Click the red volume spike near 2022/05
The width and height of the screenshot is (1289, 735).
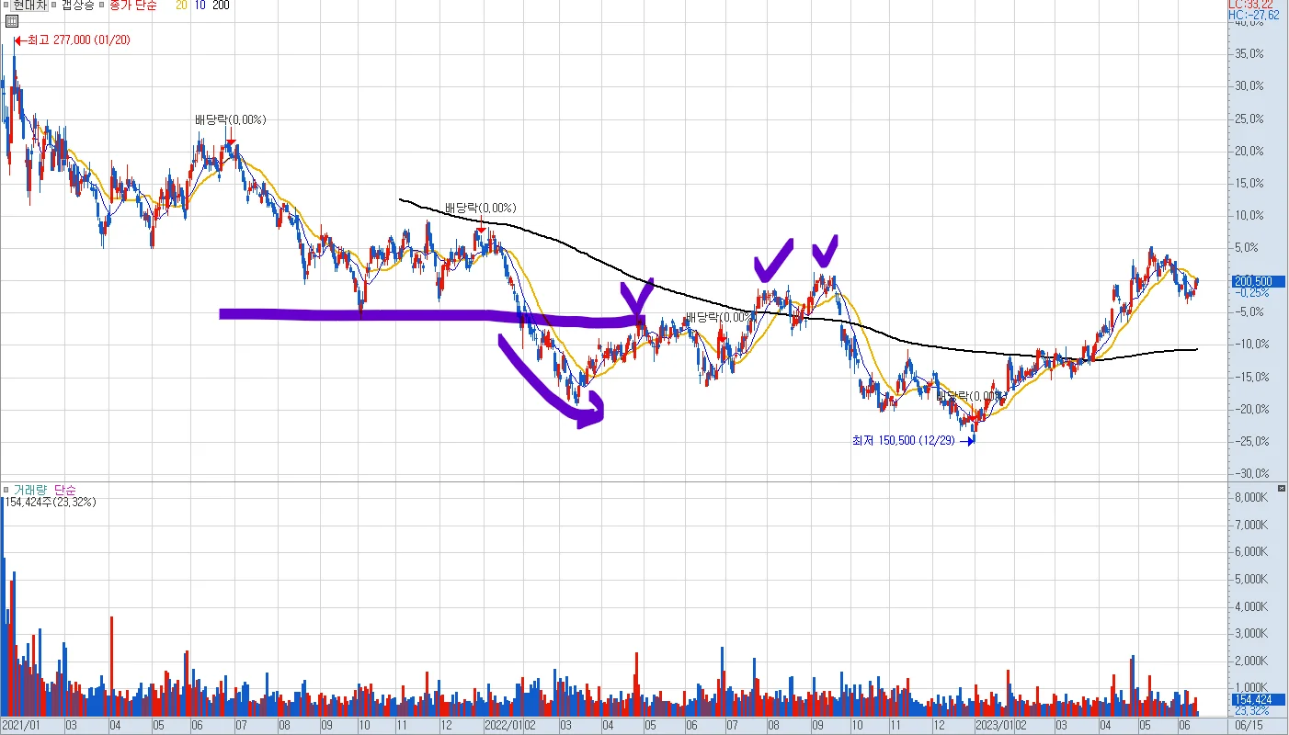click(636, 684)
